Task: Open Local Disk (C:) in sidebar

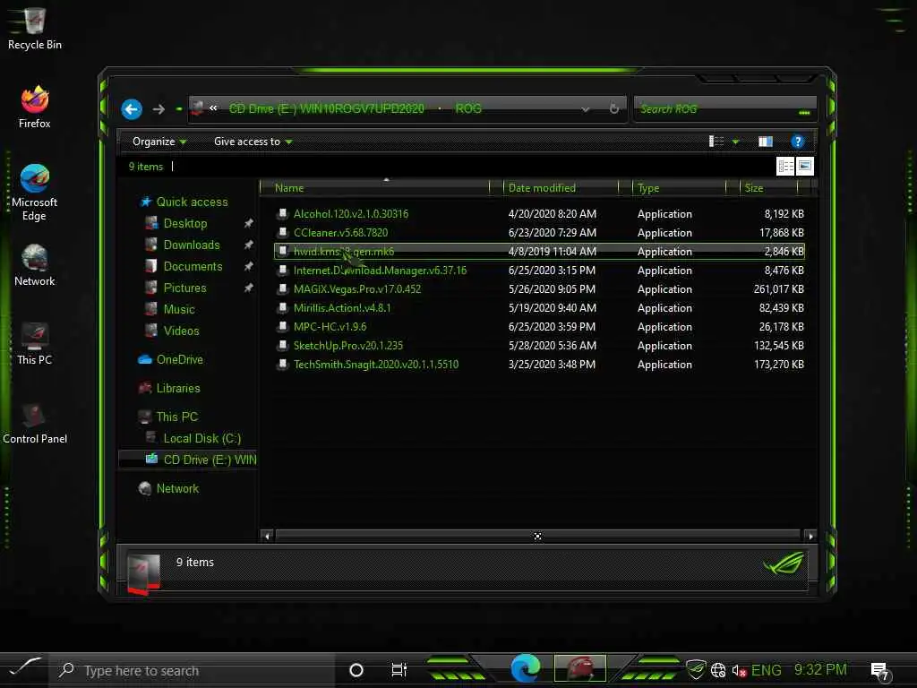Action: pos(201,439)
